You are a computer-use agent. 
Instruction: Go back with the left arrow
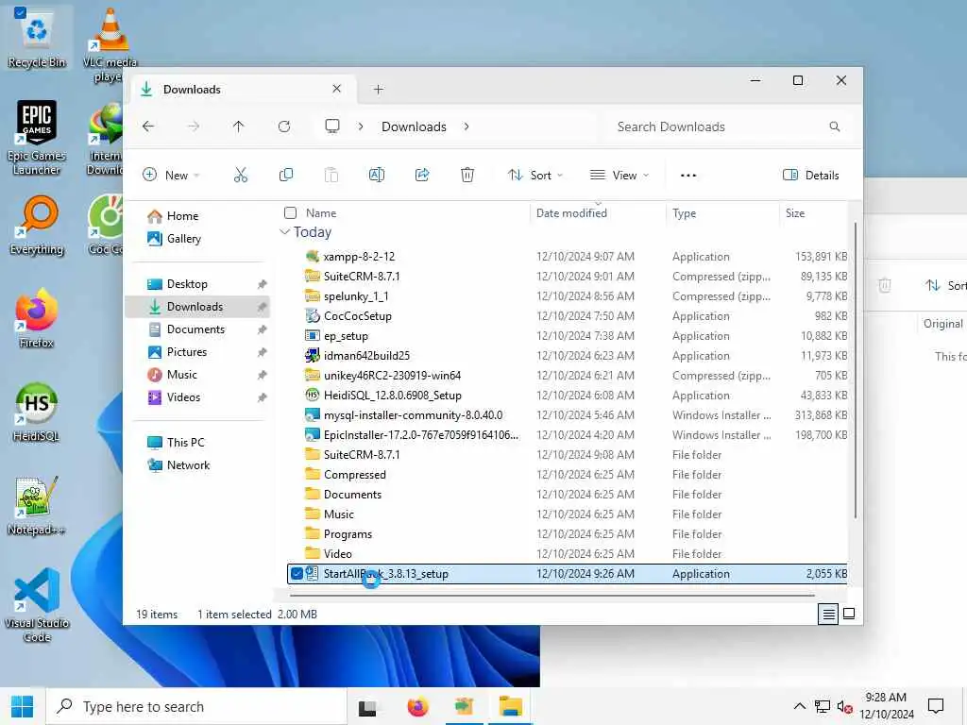tap(148, 126)
